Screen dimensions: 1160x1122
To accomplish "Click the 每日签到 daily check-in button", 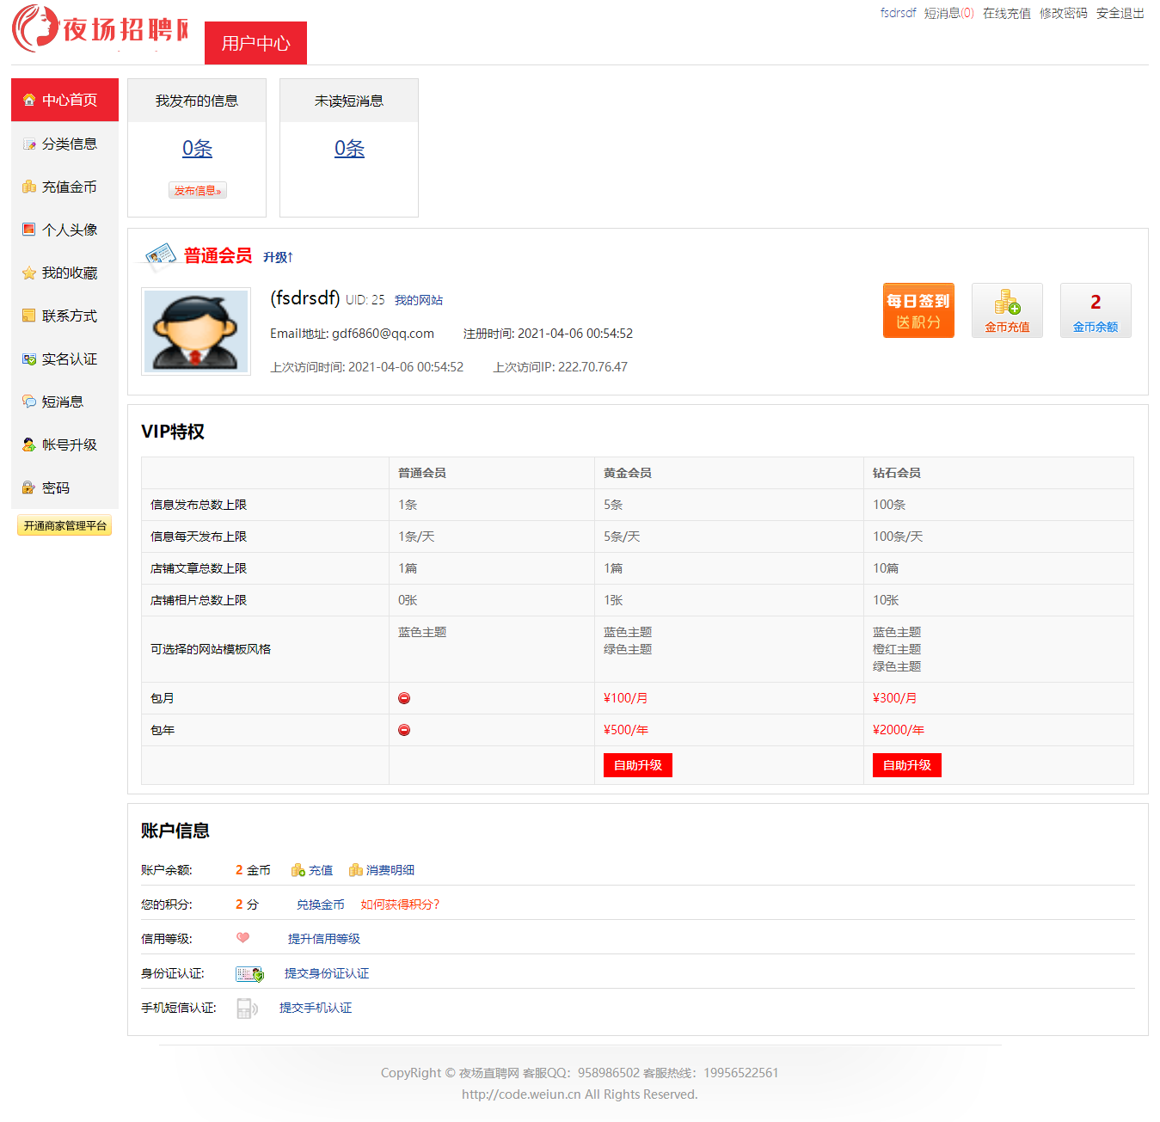I will 918,310.
